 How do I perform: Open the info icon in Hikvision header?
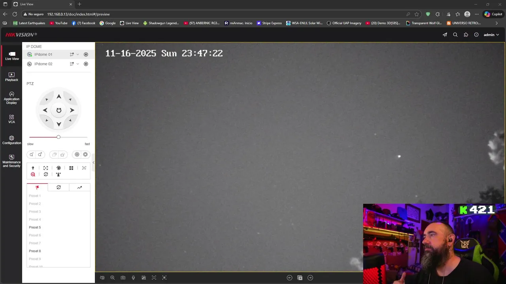[476, 35]
